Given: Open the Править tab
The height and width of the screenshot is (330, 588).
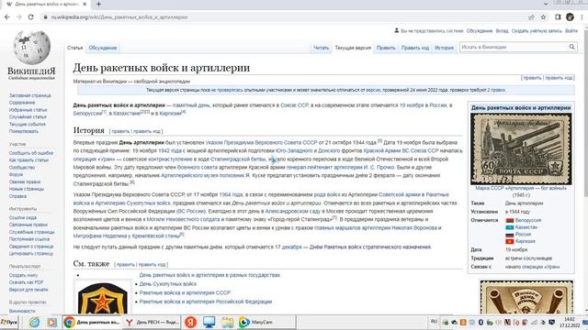Looking at the screenshot, I should 386,48.
